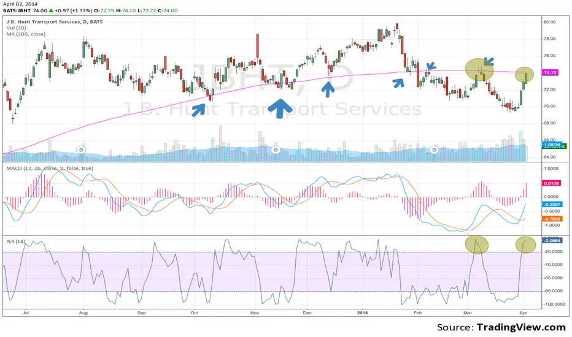The width and height of the screenshot is (572, 337).
Task: Click the "MA (200, close)" indicator label
Action: pyautogui.click(x=26, y=34)
